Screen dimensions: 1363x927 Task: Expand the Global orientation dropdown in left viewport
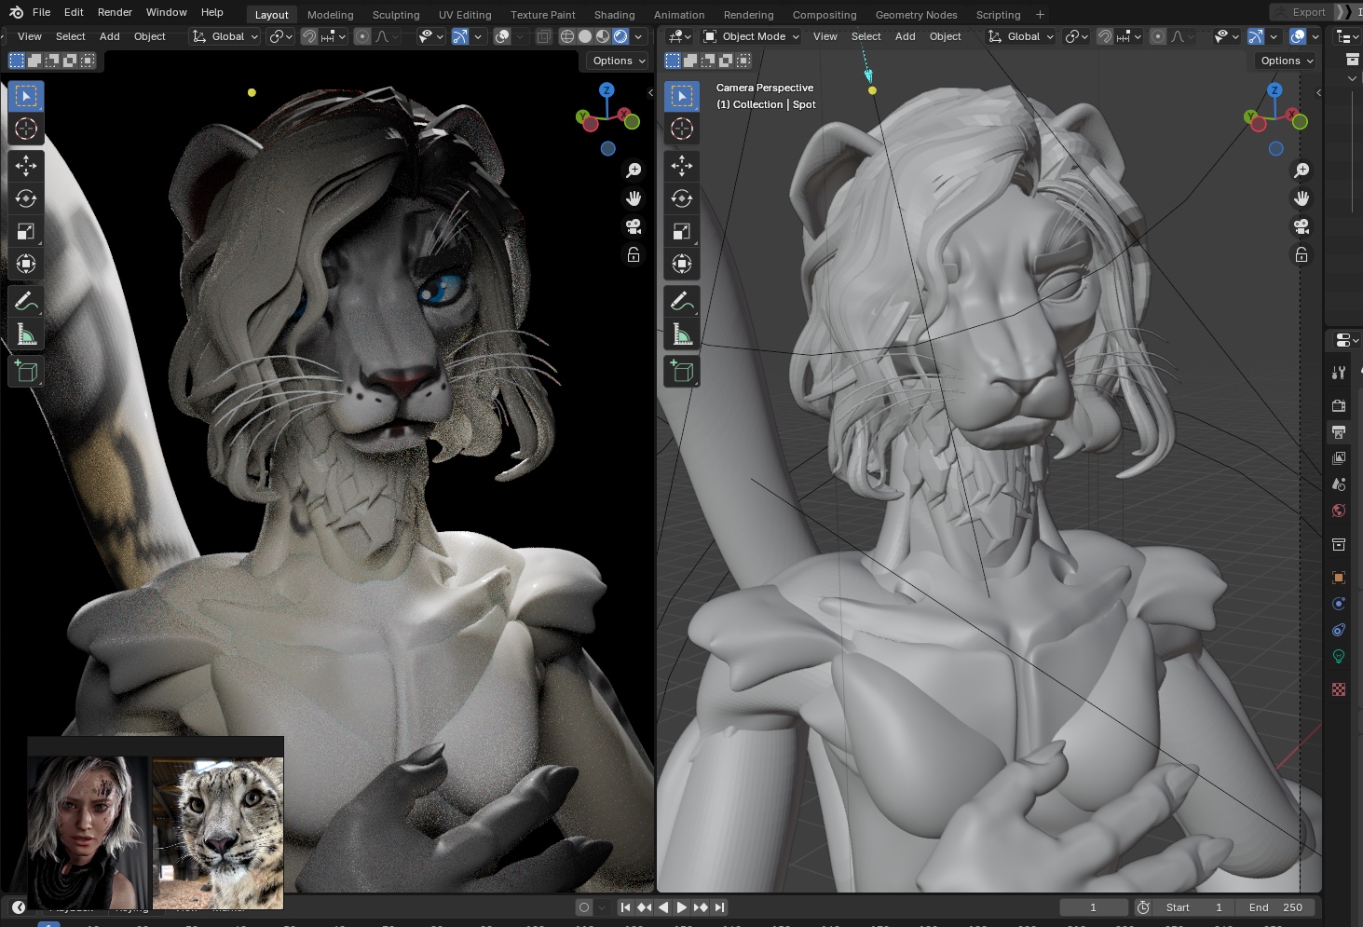point(225,36)
